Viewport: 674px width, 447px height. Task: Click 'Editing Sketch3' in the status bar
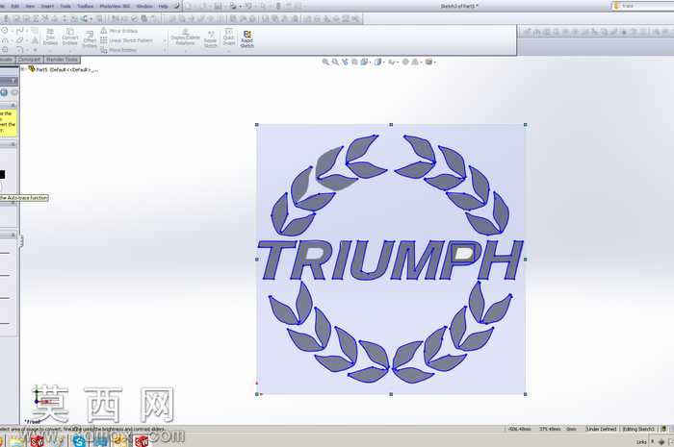[638, 429]
